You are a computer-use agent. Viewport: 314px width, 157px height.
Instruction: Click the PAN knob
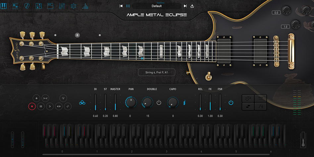tap(131, 102)
